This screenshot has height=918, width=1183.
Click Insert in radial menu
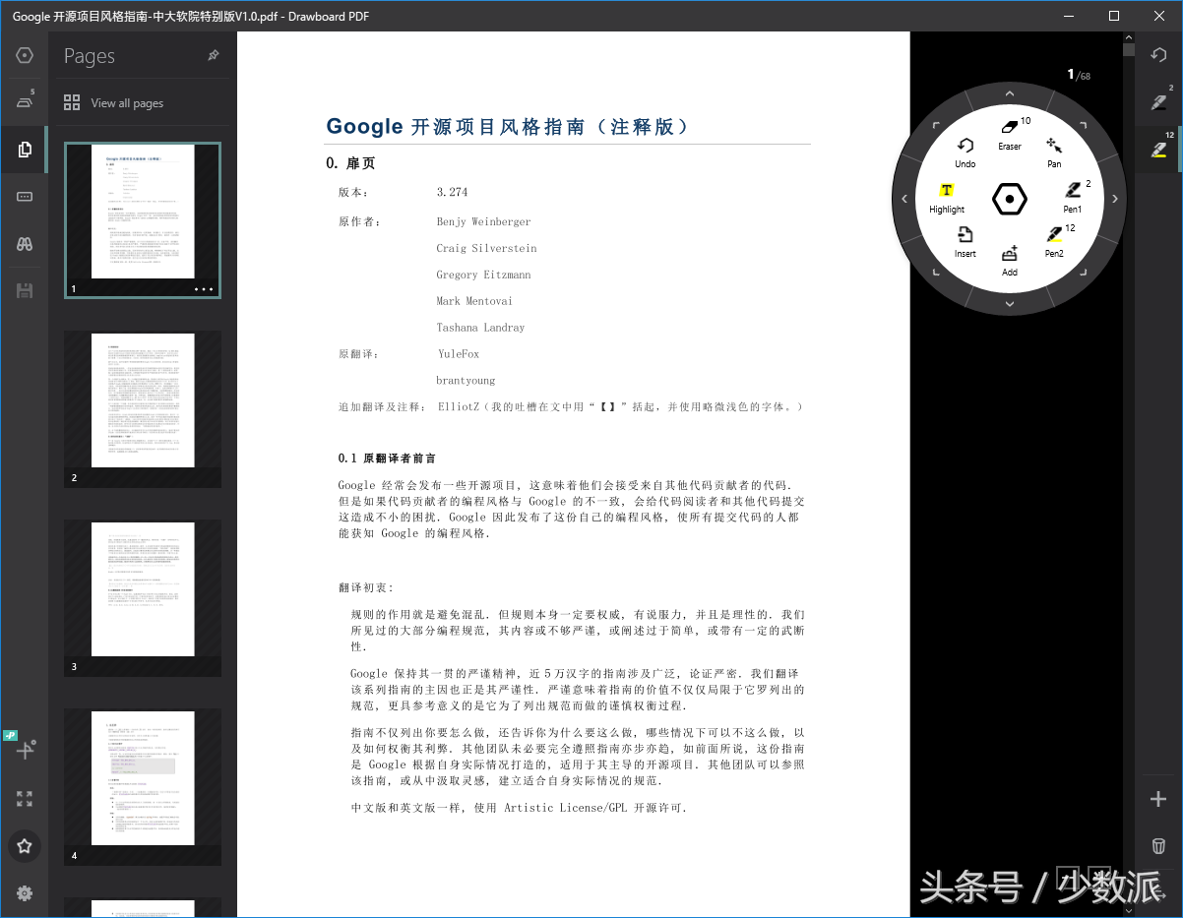(965, 242)
